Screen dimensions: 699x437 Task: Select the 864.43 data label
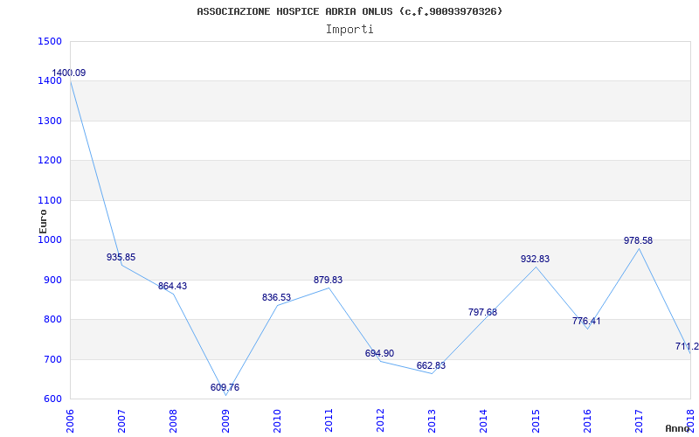click(172, 287)
